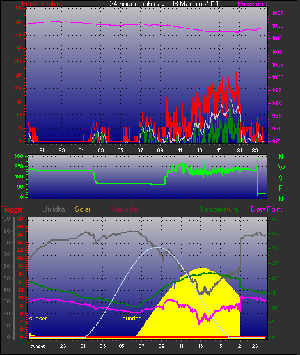300x355 pixels.
Task: Click the E compass label beside direction chart
Action: (280, 189)
